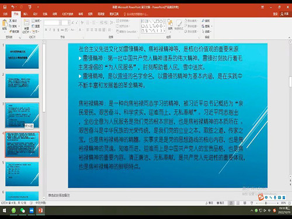Image resolution: width=292 pixels, height=219 pixels.
Task: Toggle the Notes pane in status bar
Action: [x=209, y=203]
